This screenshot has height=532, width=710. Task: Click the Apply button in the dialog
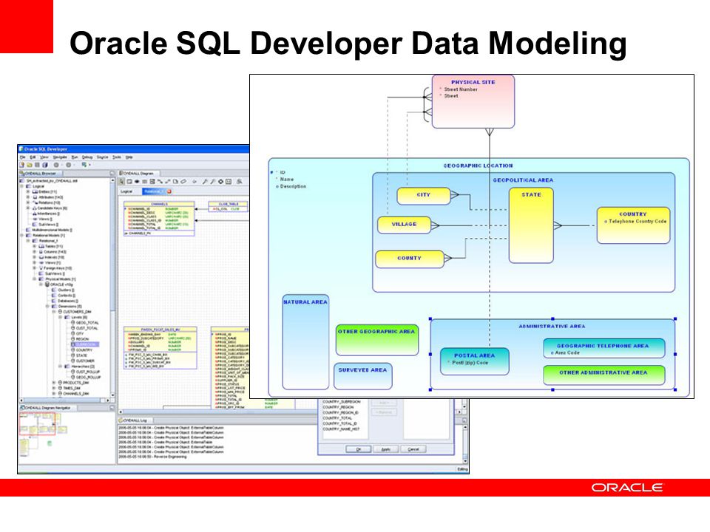pyautogui.click(x=385, y=449)
